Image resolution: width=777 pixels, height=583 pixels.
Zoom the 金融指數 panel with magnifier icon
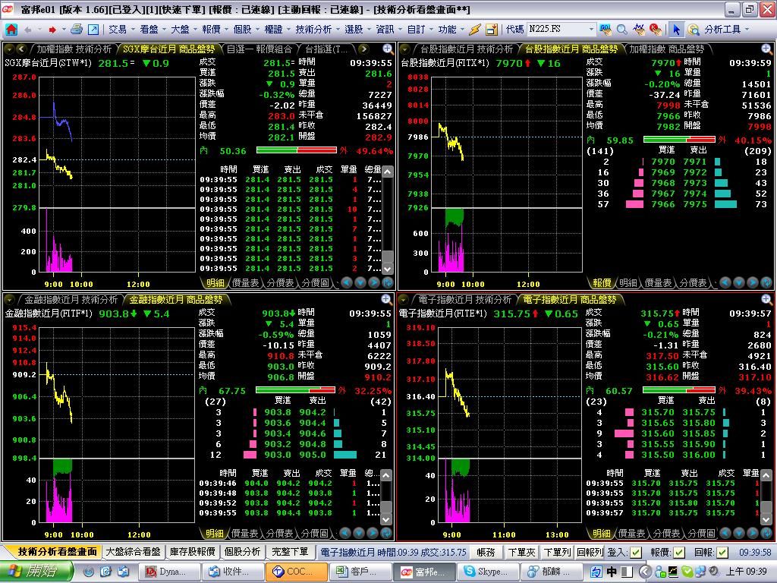pos(386,299)
